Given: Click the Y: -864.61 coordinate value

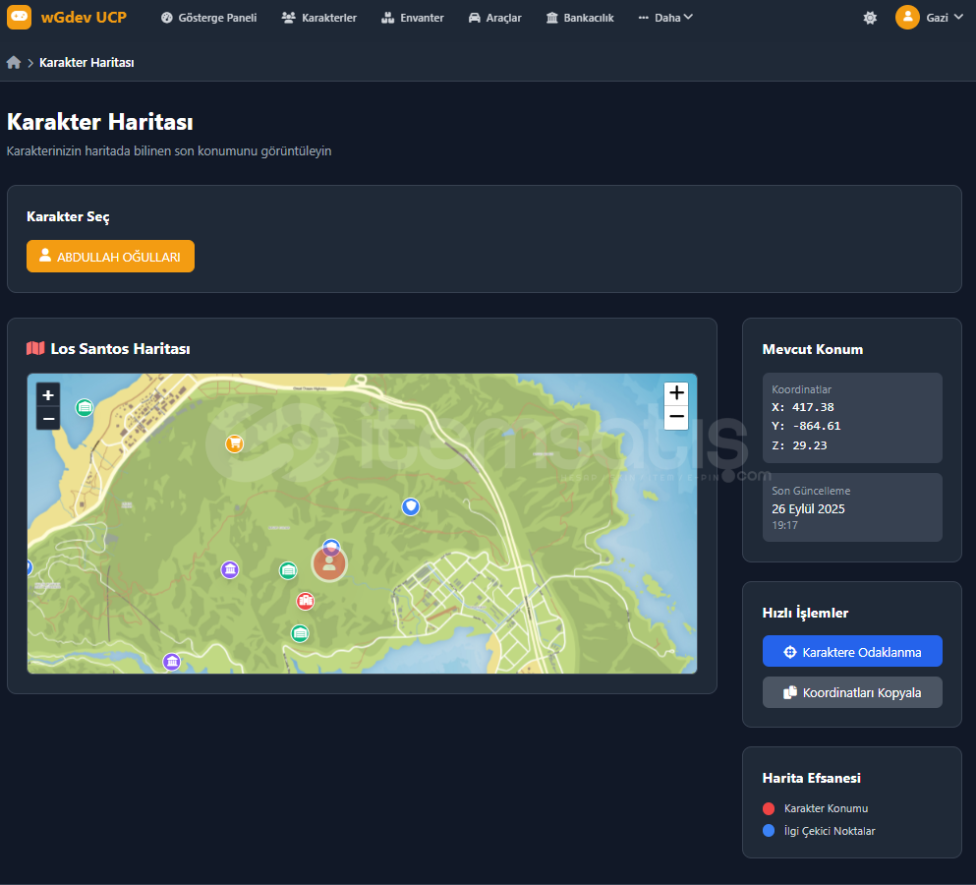Looking at the screenshot, I should [x=806, y=426].
